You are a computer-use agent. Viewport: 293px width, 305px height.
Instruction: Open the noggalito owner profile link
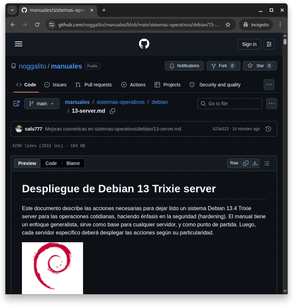pyautogui.click(x=32, y=66)
